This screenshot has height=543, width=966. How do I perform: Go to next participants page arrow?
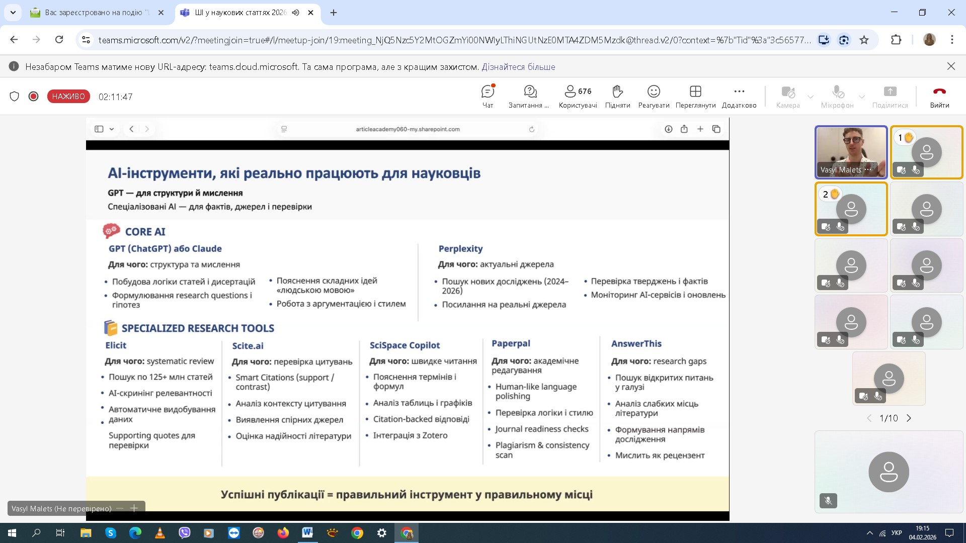point(909,418)
